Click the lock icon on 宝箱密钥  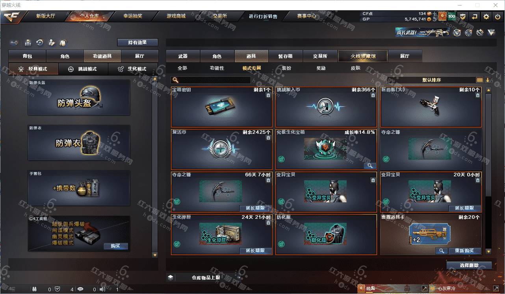point(268,95)
